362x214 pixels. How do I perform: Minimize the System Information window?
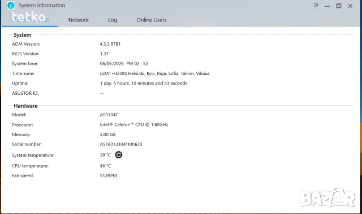[x=327, y=6]
